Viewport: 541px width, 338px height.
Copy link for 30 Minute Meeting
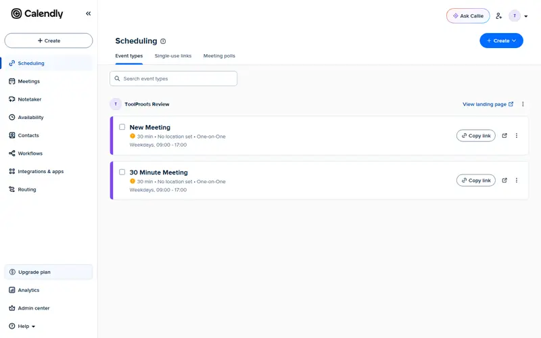point(476,180)
